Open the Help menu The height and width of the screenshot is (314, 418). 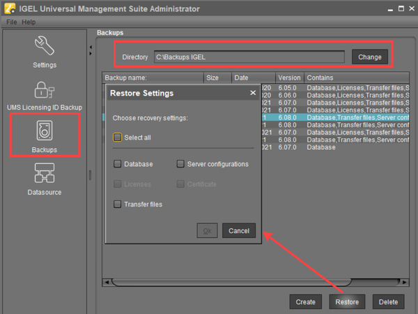[29, 22]
